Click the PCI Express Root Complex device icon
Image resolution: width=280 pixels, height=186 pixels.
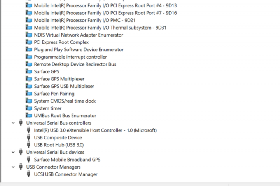coord(29,42)
